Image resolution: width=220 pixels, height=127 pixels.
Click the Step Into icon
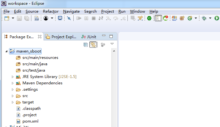coord(108,18)
